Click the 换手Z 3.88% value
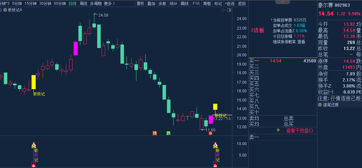 click(349, 86)
